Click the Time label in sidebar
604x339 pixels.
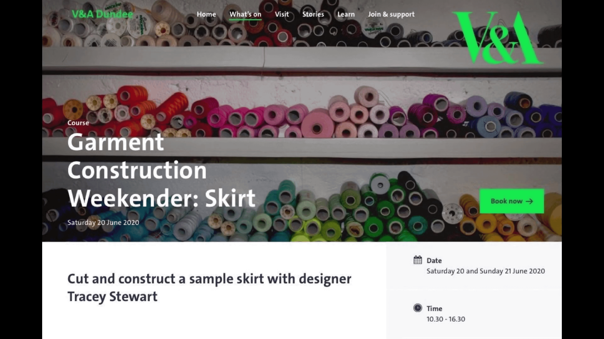[x=434, y=309]
